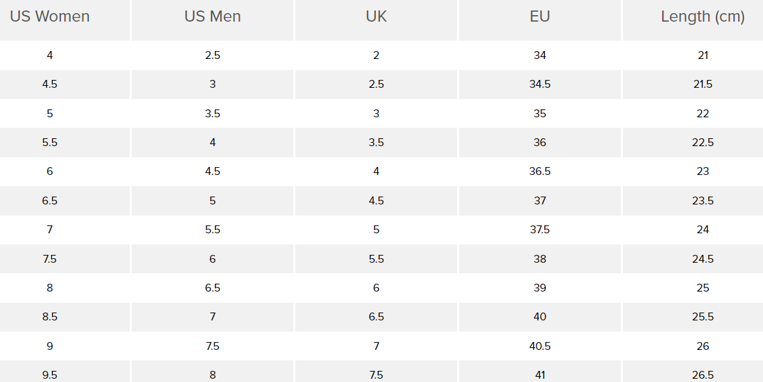Select the 23.5 cm length cell
This screenshot has width=763, height=382.
pyautogui.click(x=703, y=201)
